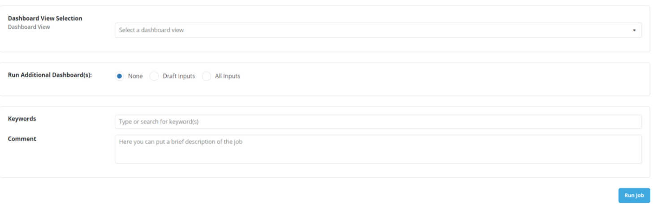Viewport: 660px width, 210px height.
Task: Click the 'All Inputs' label text
Action: click(x=228, y=76)
